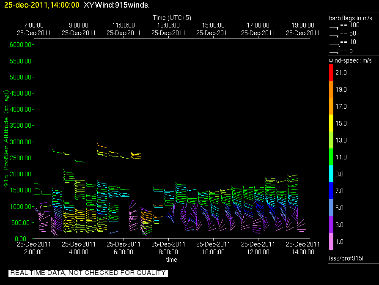
Task: Click the 10:00:00 bottom axis label
Action: point(213,252)
